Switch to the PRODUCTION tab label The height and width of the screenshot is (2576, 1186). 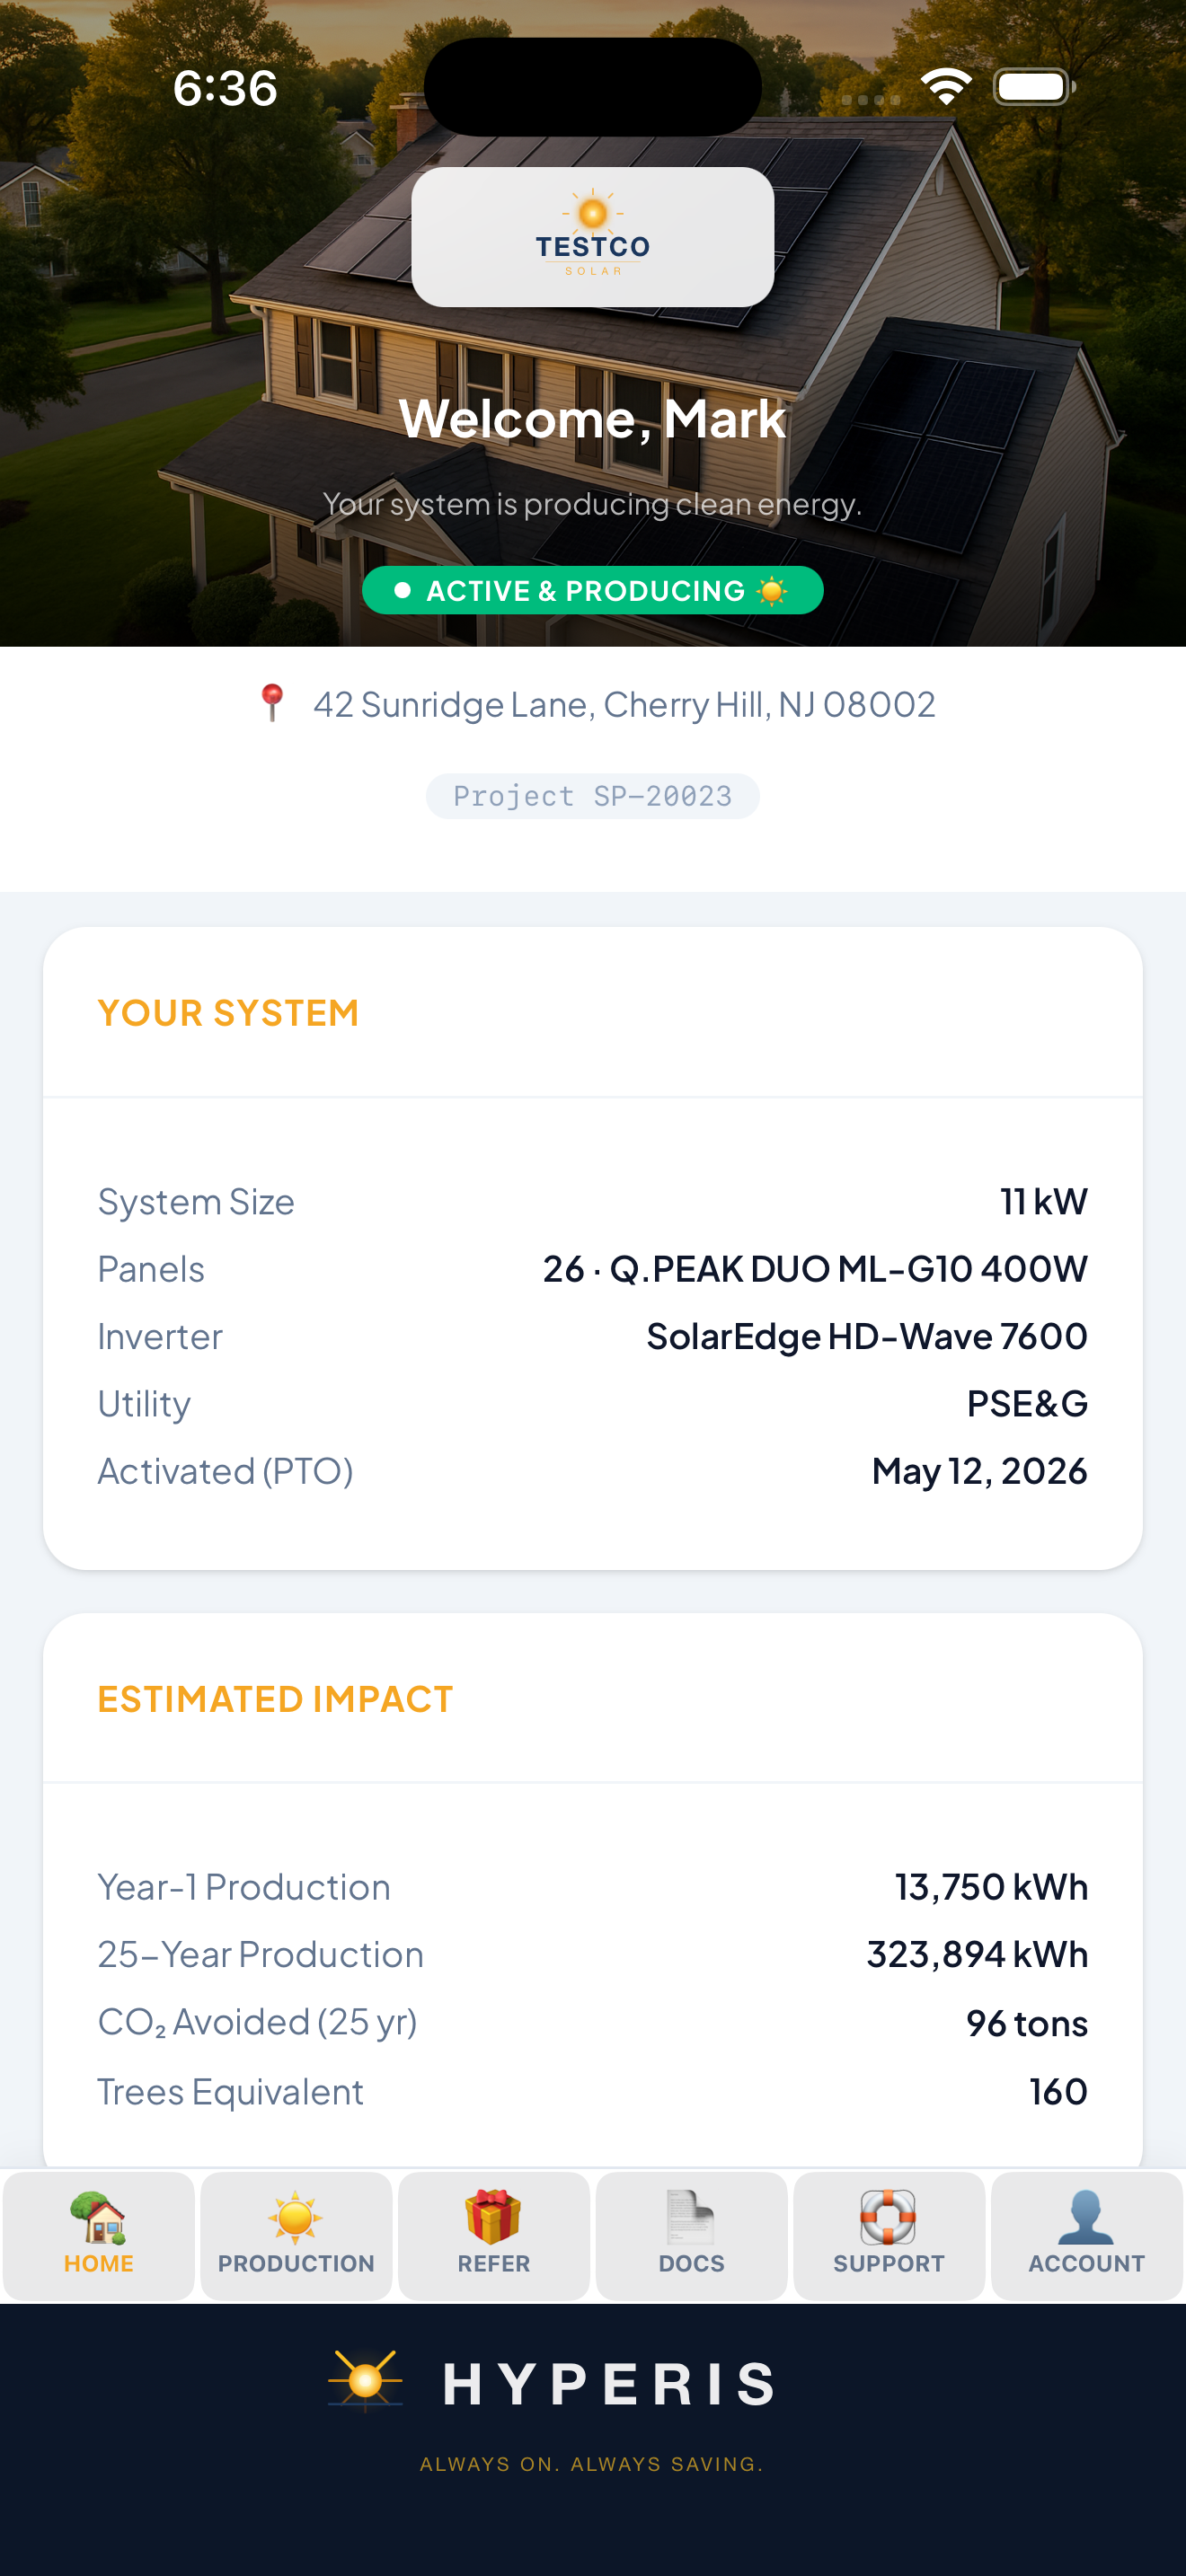coord(296,2263)
